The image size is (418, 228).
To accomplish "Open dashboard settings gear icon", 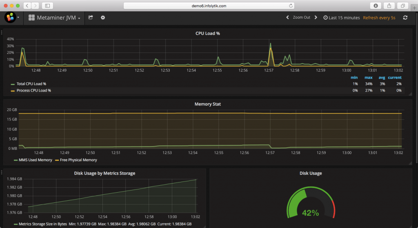I will [x=103, y=18].
